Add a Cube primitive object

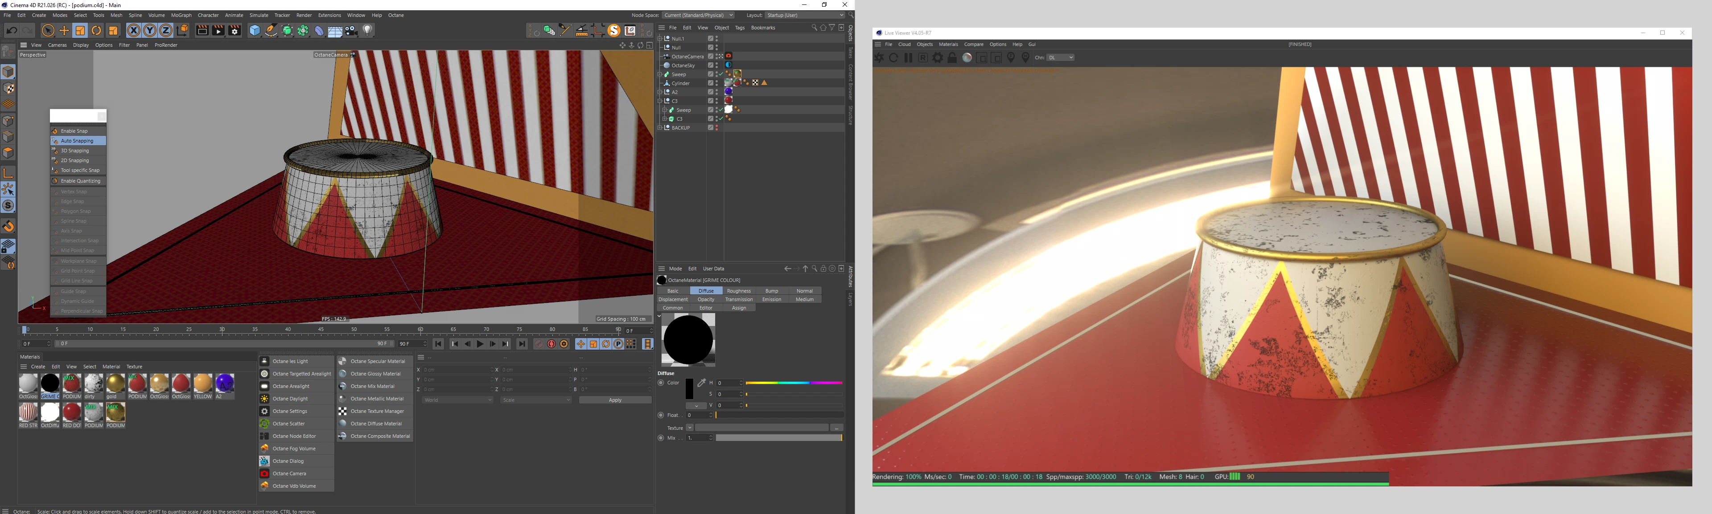tap(255, 31)
